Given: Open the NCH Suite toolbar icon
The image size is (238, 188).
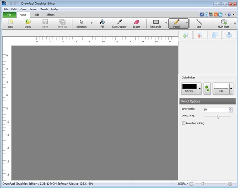Looking at the screenshot, I should [224, 23].
